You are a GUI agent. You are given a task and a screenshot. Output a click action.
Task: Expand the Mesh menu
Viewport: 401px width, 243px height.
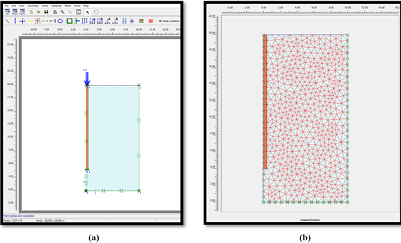68,6
